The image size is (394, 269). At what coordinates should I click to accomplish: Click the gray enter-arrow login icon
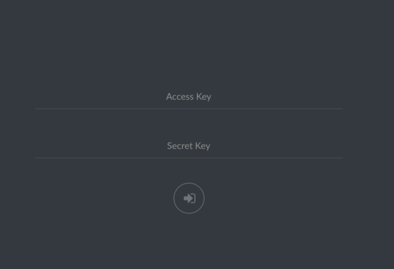(x=190, y=198)
